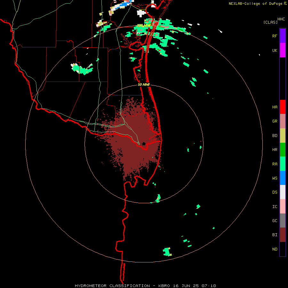Select the GC gray legend swatch
The height and width of the screenshot is (288, 288).
point(283,220)
